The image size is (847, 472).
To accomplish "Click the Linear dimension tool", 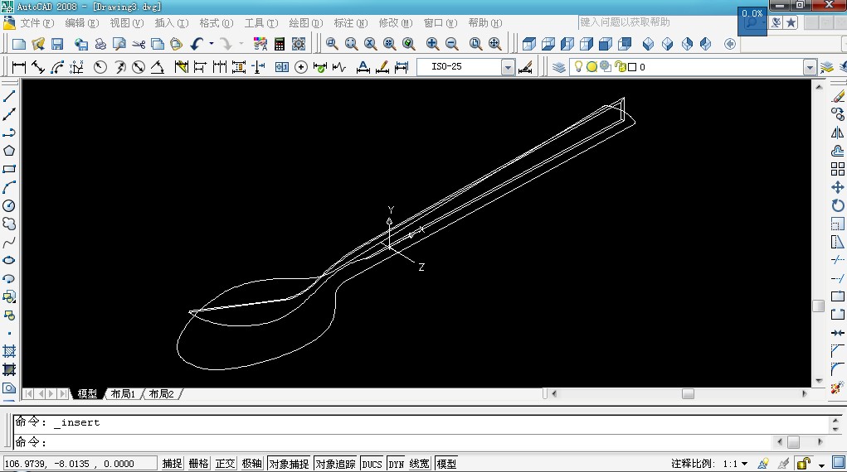I will [x=19, y=67].
